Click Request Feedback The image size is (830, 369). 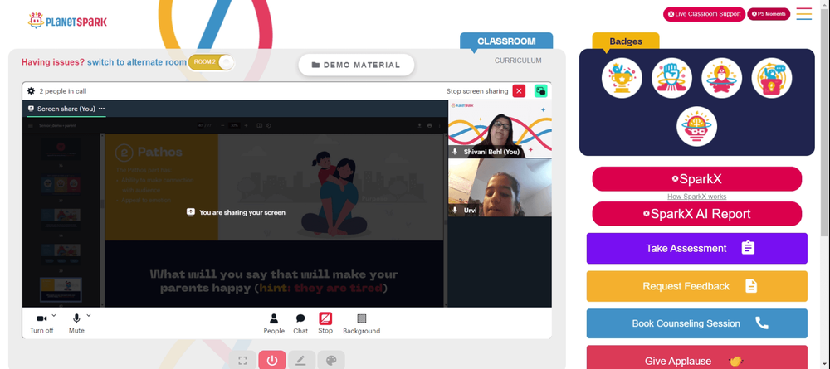[x=696, y=286]
